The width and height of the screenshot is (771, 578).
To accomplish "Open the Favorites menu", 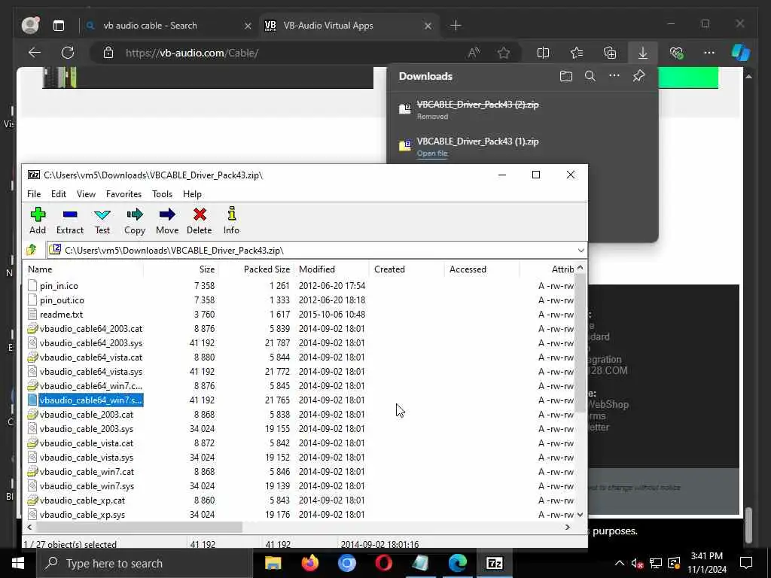I will click(123, 194).
